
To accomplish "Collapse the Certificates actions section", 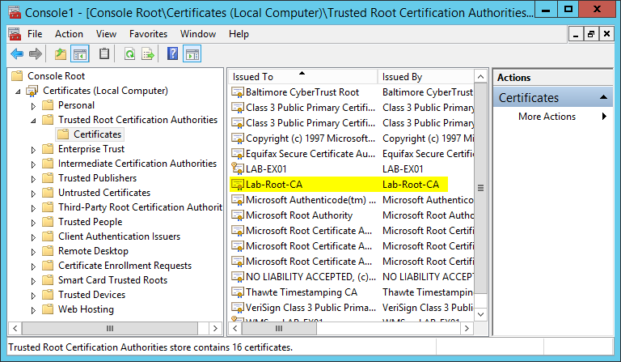I will tap(603, 97).
